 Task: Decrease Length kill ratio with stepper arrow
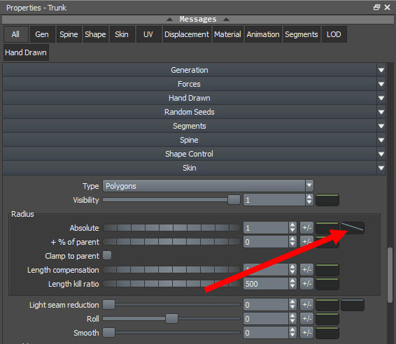click(292, 287)
